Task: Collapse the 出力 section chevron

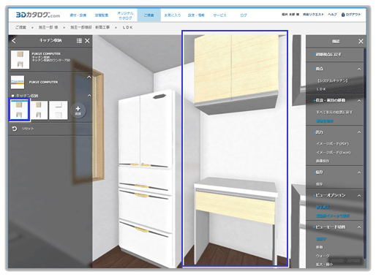Action: tap(359, 132)
